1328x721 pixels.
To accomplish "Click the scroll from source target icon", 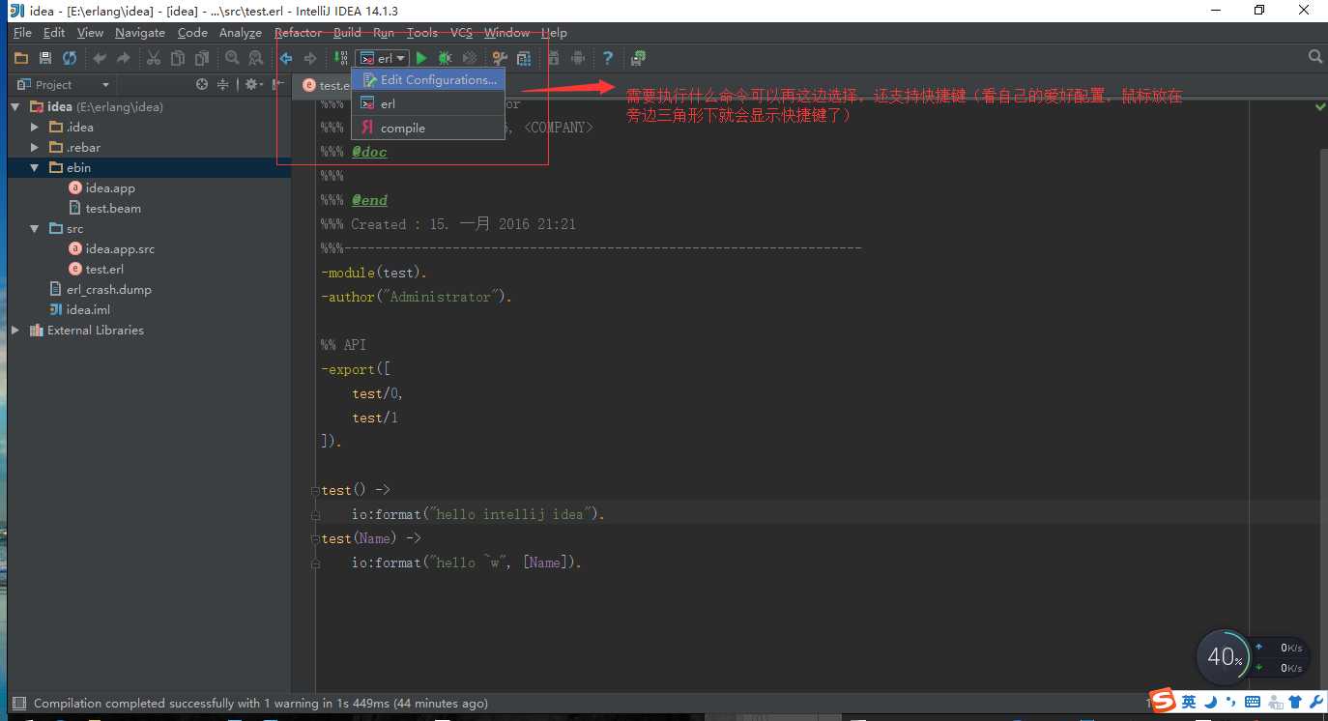I will click(x=202, y=84).
